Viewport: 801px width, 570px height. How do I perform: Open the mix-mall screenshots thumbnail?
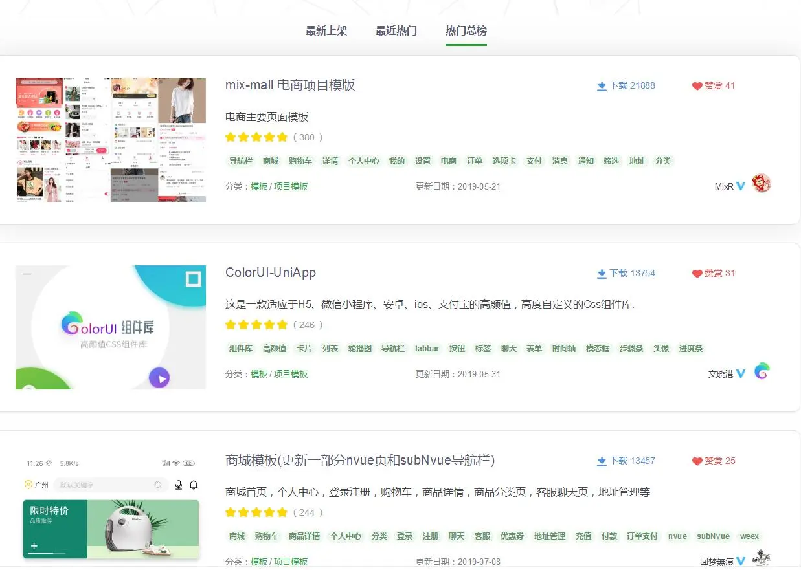point(111,140)
